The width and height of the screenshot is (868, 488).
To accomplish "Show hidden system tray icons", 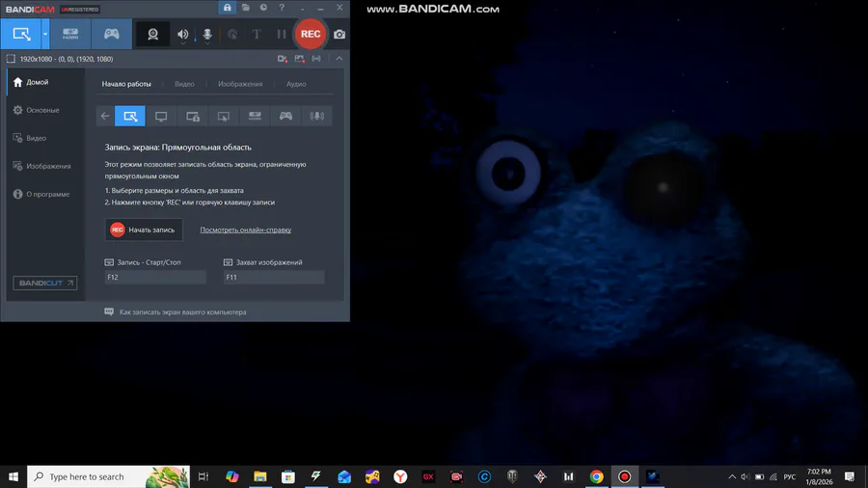I will pos(732,476).
